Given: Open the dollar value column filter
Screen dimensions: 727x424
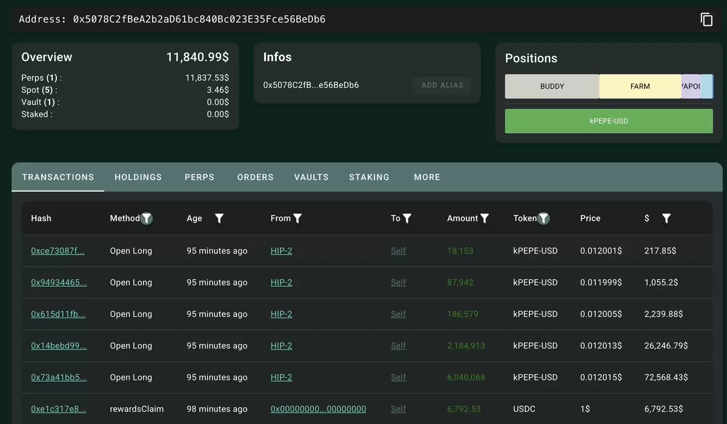Looking at the screenshot, I should [666, 218].
